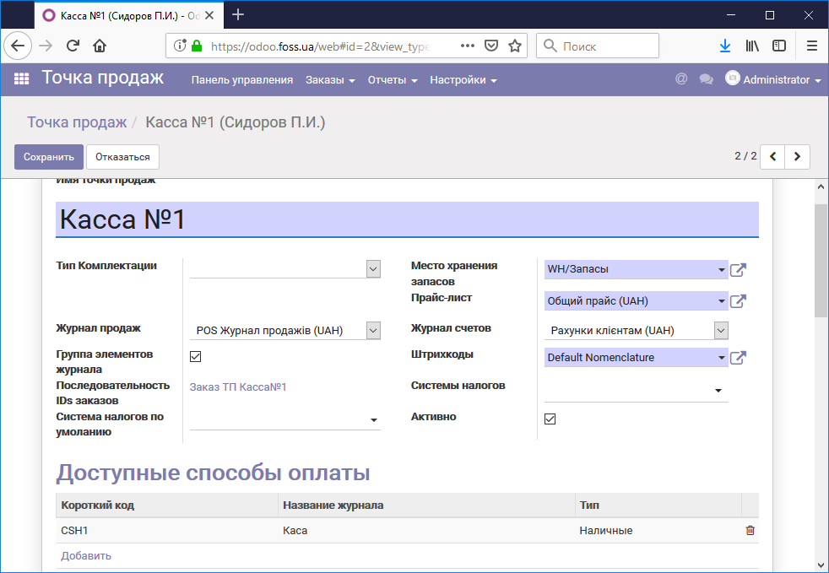Click the Administrator avatar icon

pyautogui.click(x=732, y=78)
